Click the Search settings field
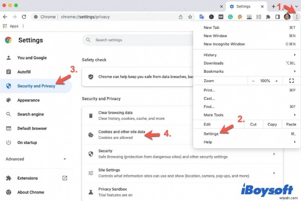 [138, 40]
